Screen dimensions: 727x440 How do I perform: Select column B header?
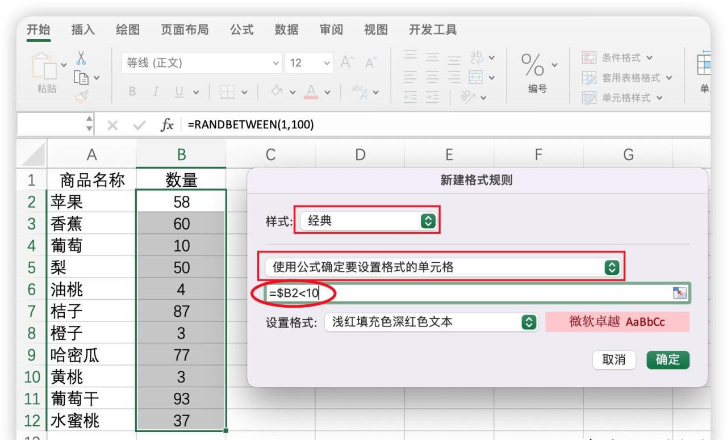click(x=182, y=153)
